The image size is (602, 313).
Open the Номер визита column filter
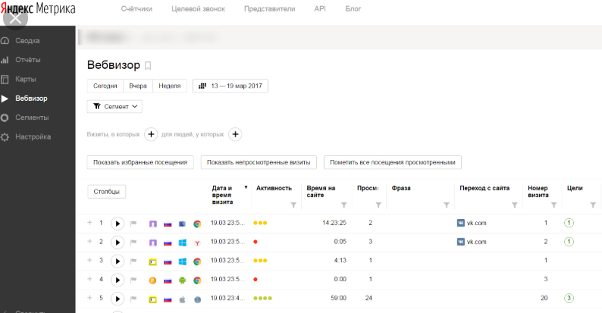pos(553,205)
